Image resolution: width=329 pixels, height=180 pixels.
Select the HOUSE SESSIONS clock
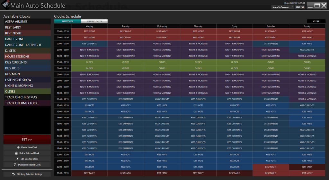[27, 57]
